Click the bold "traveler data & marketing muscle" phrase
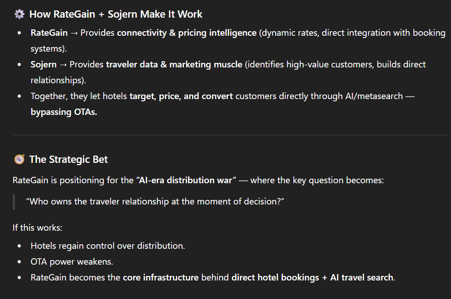 tap(174, 65)
